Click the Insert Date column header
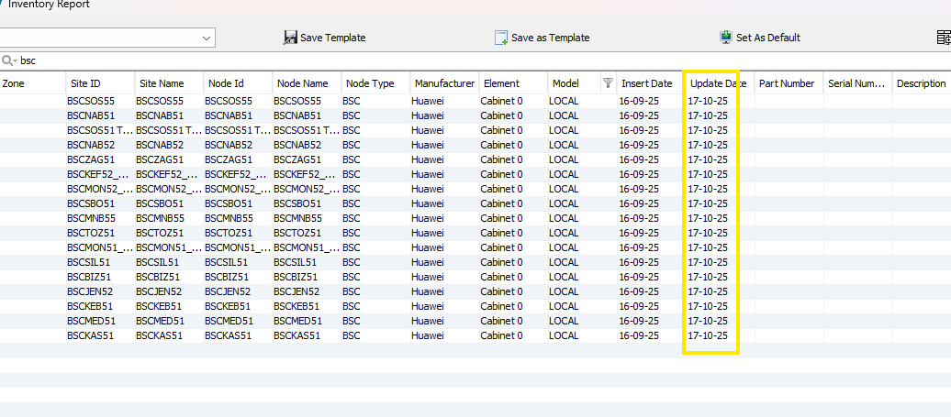This screenshot has width=951, height=417. [x=646, y=83]
